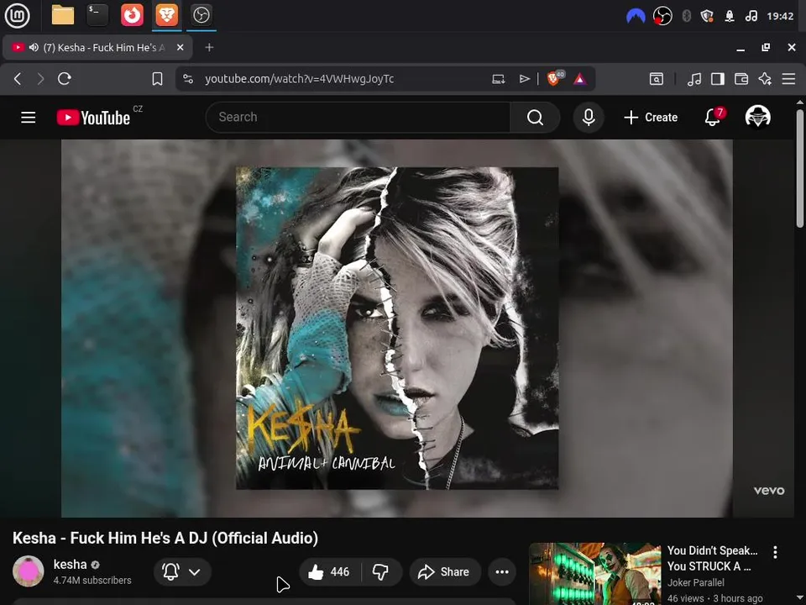This screenshot has height=605, width=806.
Task: Open the Brave main hamburger menu
Action: [788, 79]
